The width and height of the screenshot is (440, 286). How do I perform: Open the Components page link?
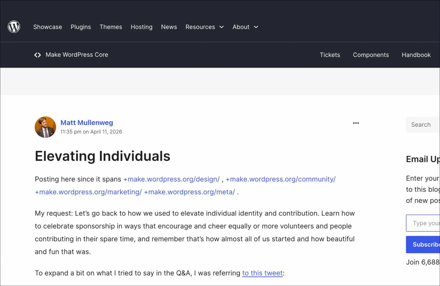pos(371,55)
